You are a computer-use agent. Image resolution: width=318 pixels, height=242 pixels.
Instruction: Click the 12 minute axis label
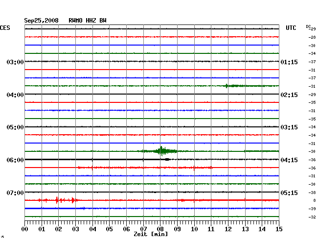pyautogui.click(x=228, y=229)
